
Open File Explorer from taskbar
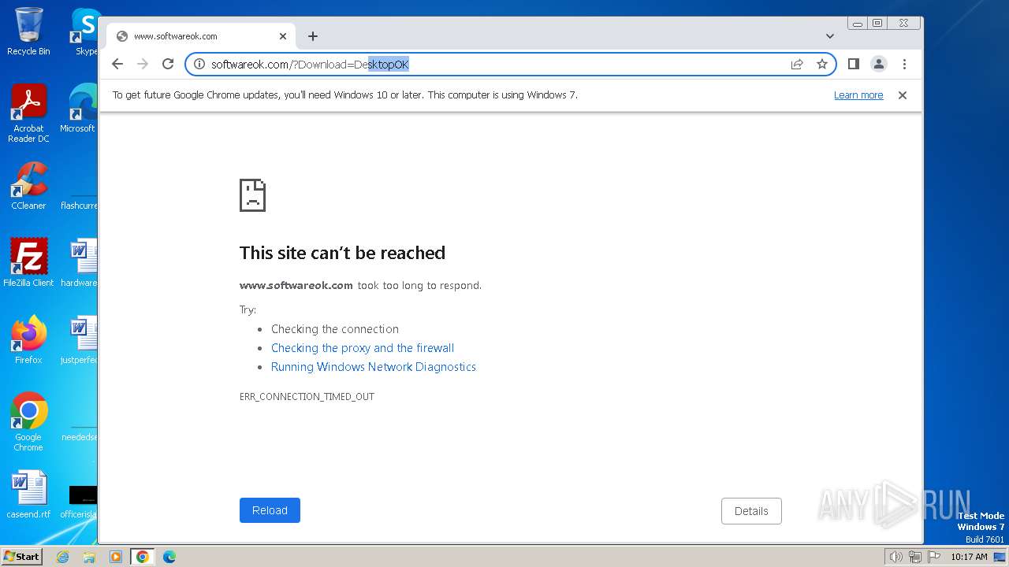point(89,557)
